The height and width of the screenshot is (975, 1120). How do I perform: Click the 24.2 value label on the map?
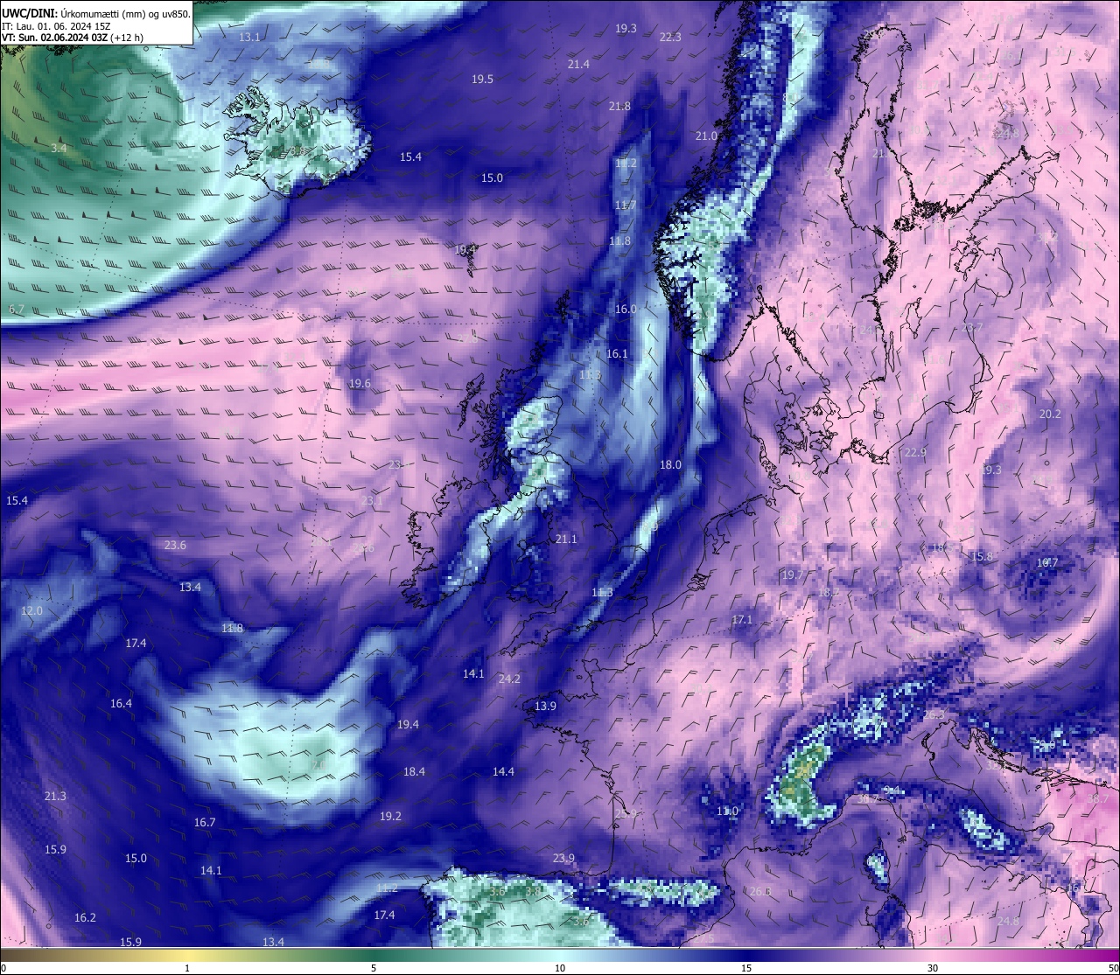click(509, 679)
